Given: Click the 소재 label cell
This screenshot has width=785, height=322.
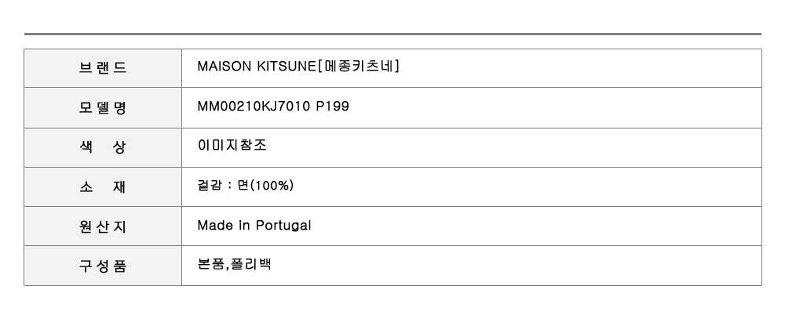Looking at the screenshot, I should coord(103,186).
